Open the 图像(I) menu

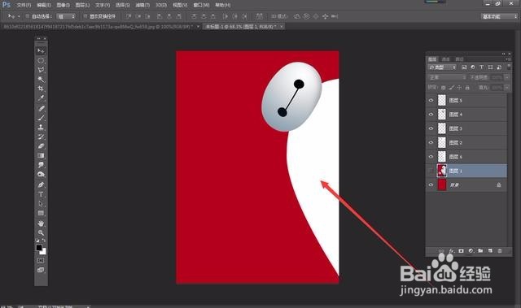pyautogui.click(x=63, y=6)
